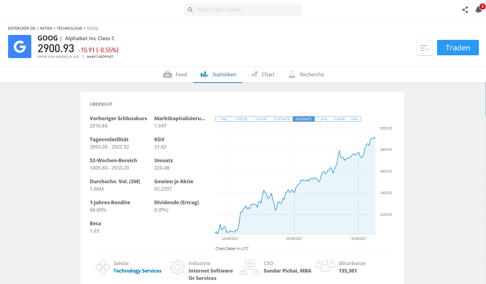Click the Mitarbeiter people icon

pos(325,265)
